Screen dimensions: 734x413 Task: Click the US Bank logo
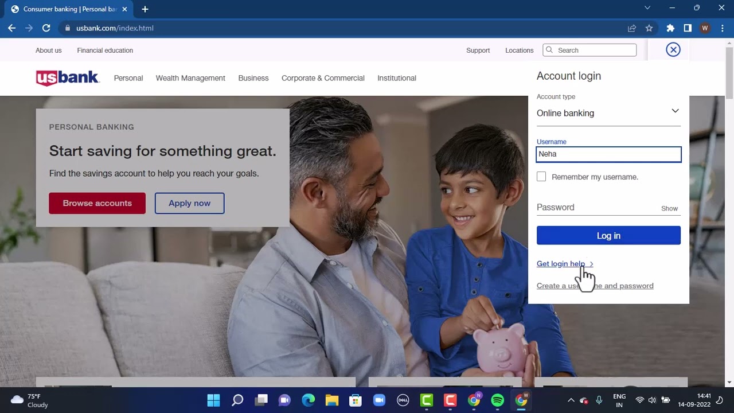click(68, 78)
